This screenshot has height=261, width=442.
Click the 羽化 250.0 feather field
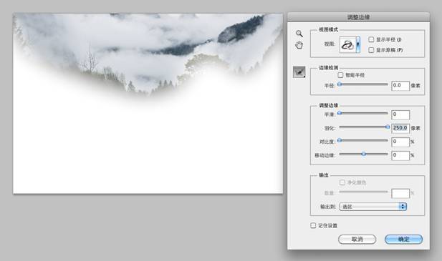coord(400,128)
